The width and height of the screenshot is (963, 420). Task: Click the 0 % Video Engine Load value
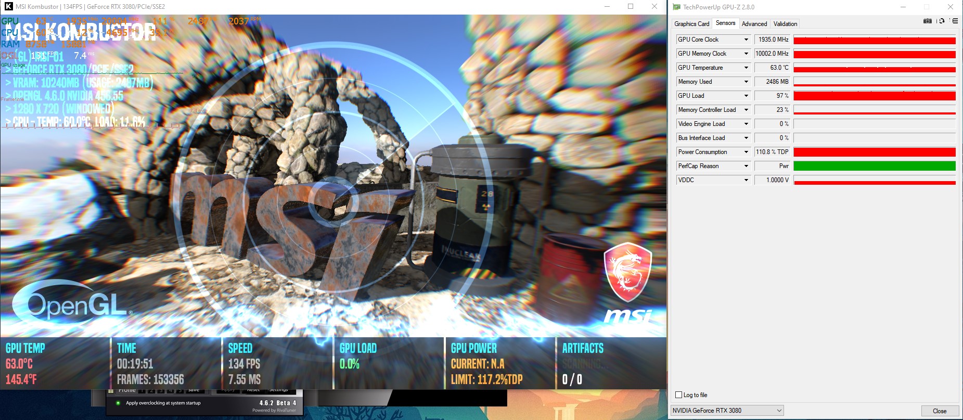772,124
